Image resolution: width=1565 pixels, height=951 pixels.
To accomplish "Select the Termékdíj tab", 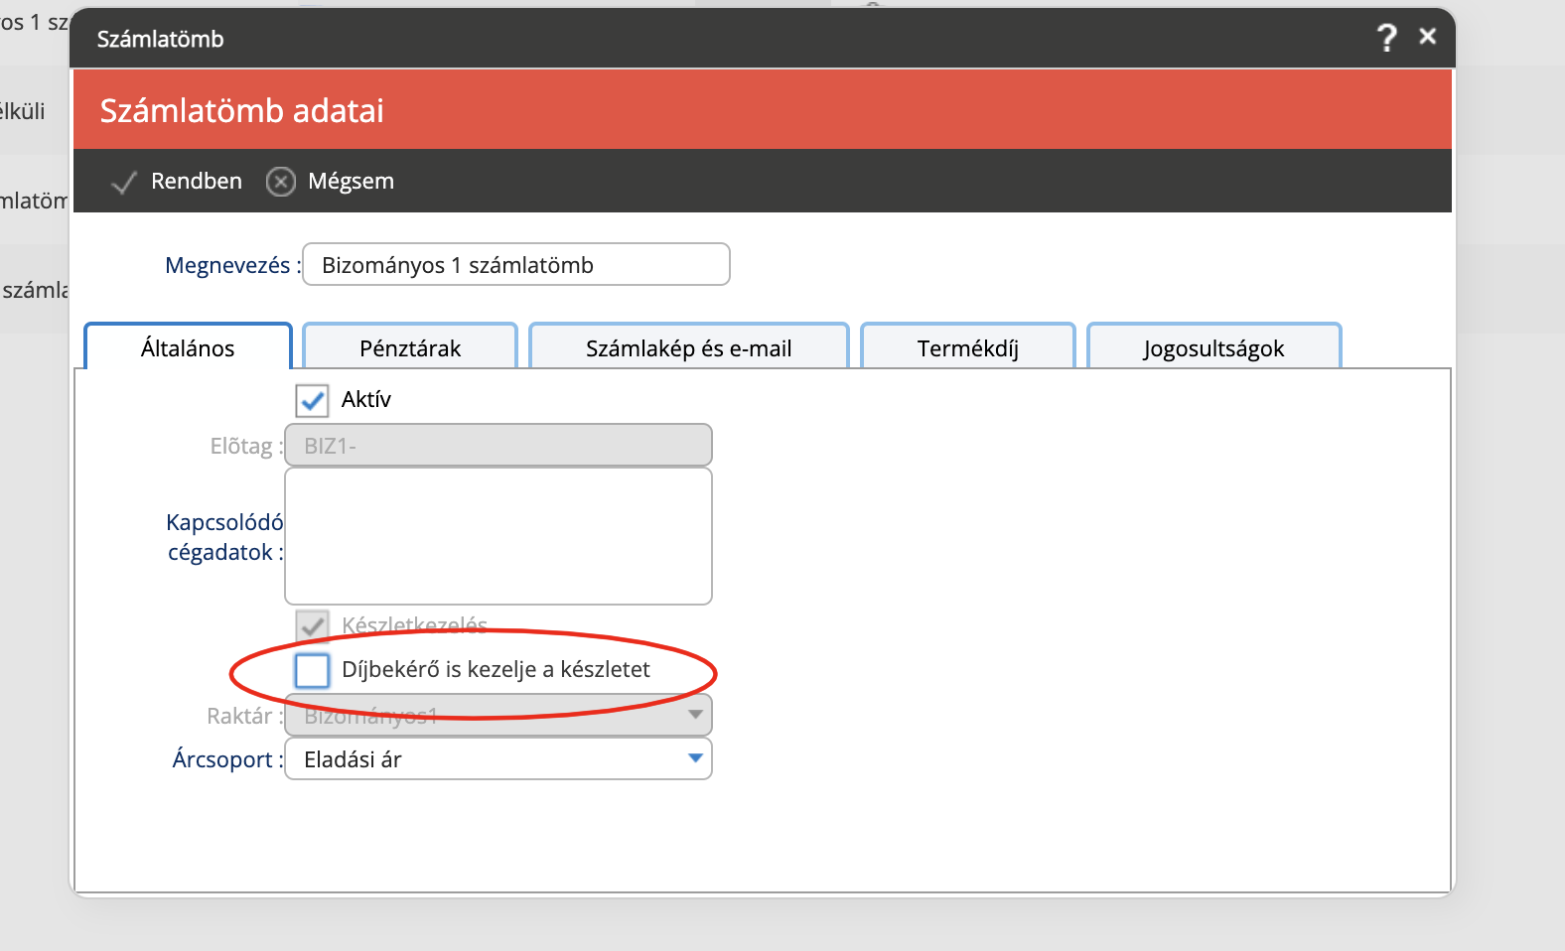I will tap(968, 347).
